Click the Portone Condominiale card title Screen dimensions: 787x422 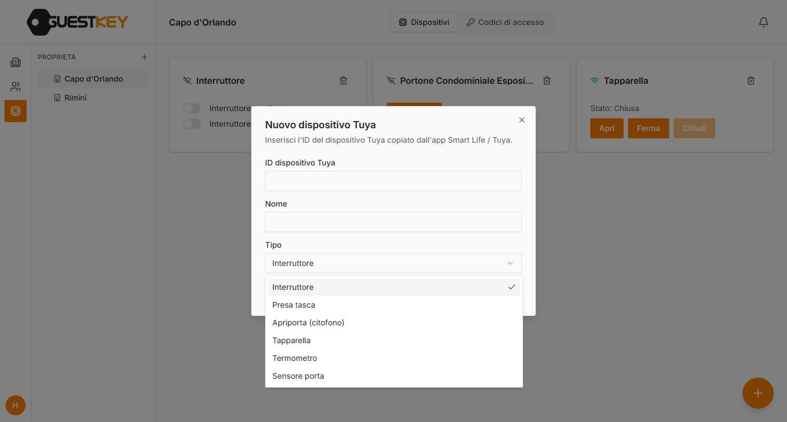(x=467, y=81)
